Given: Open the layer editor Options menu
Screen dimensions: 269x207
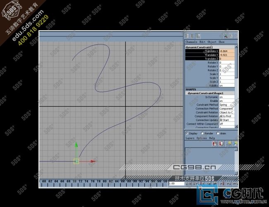Looking at the screenshot, I should [x=202, y=138].
